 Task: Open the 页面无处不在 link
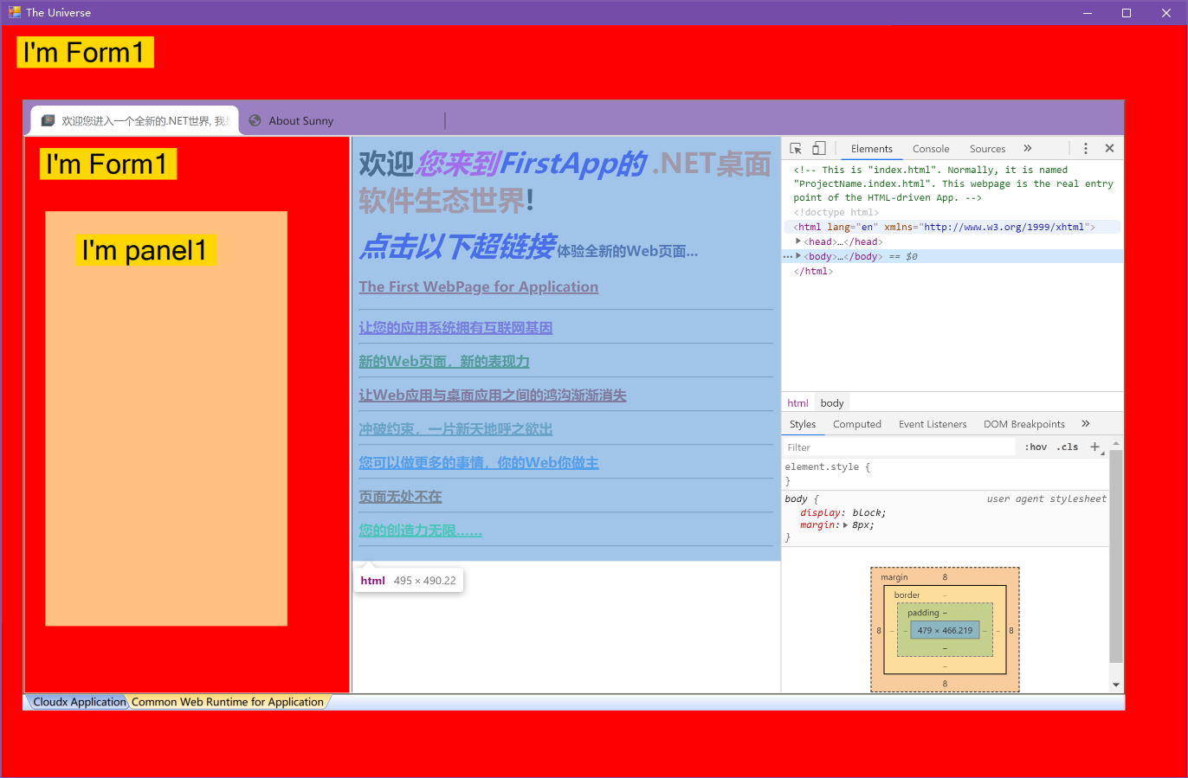point(400,497)
